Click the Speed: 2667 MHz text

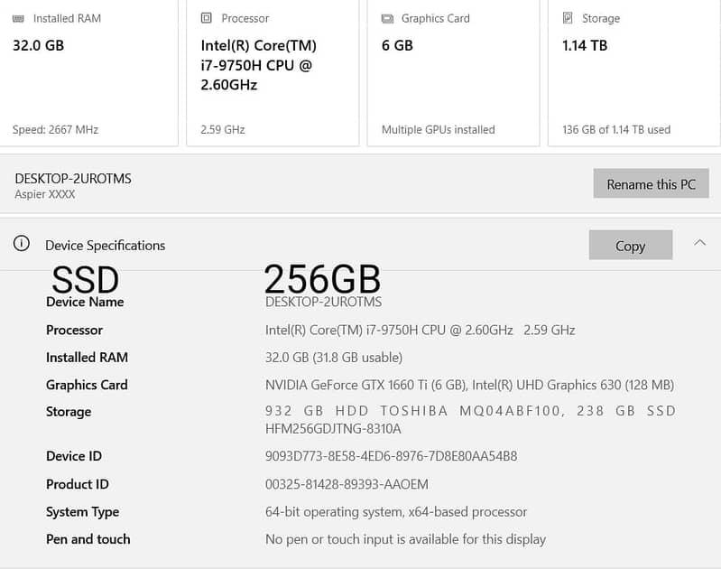coord(55,129)
